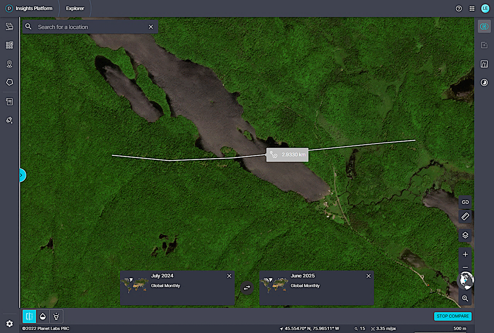Toggle spotlight compare mode
494x333 pixels.
click(56, 316)
